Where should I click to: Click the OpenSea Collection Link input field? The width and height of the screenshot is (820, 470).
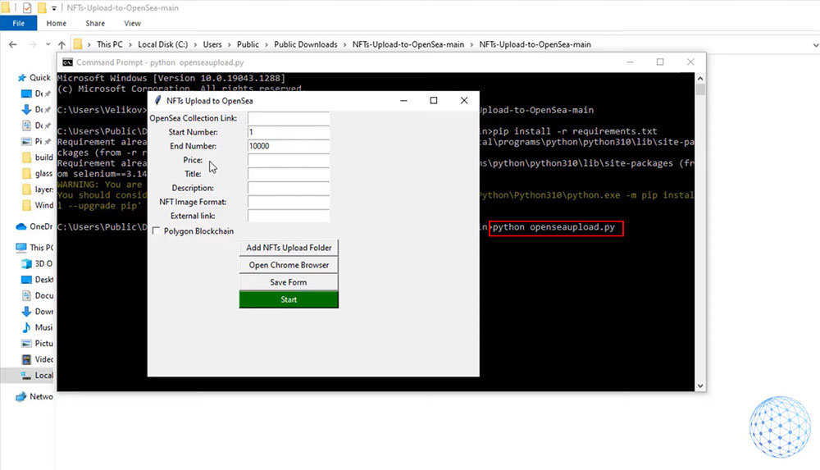pyautogui.click(x=289, y=118)
